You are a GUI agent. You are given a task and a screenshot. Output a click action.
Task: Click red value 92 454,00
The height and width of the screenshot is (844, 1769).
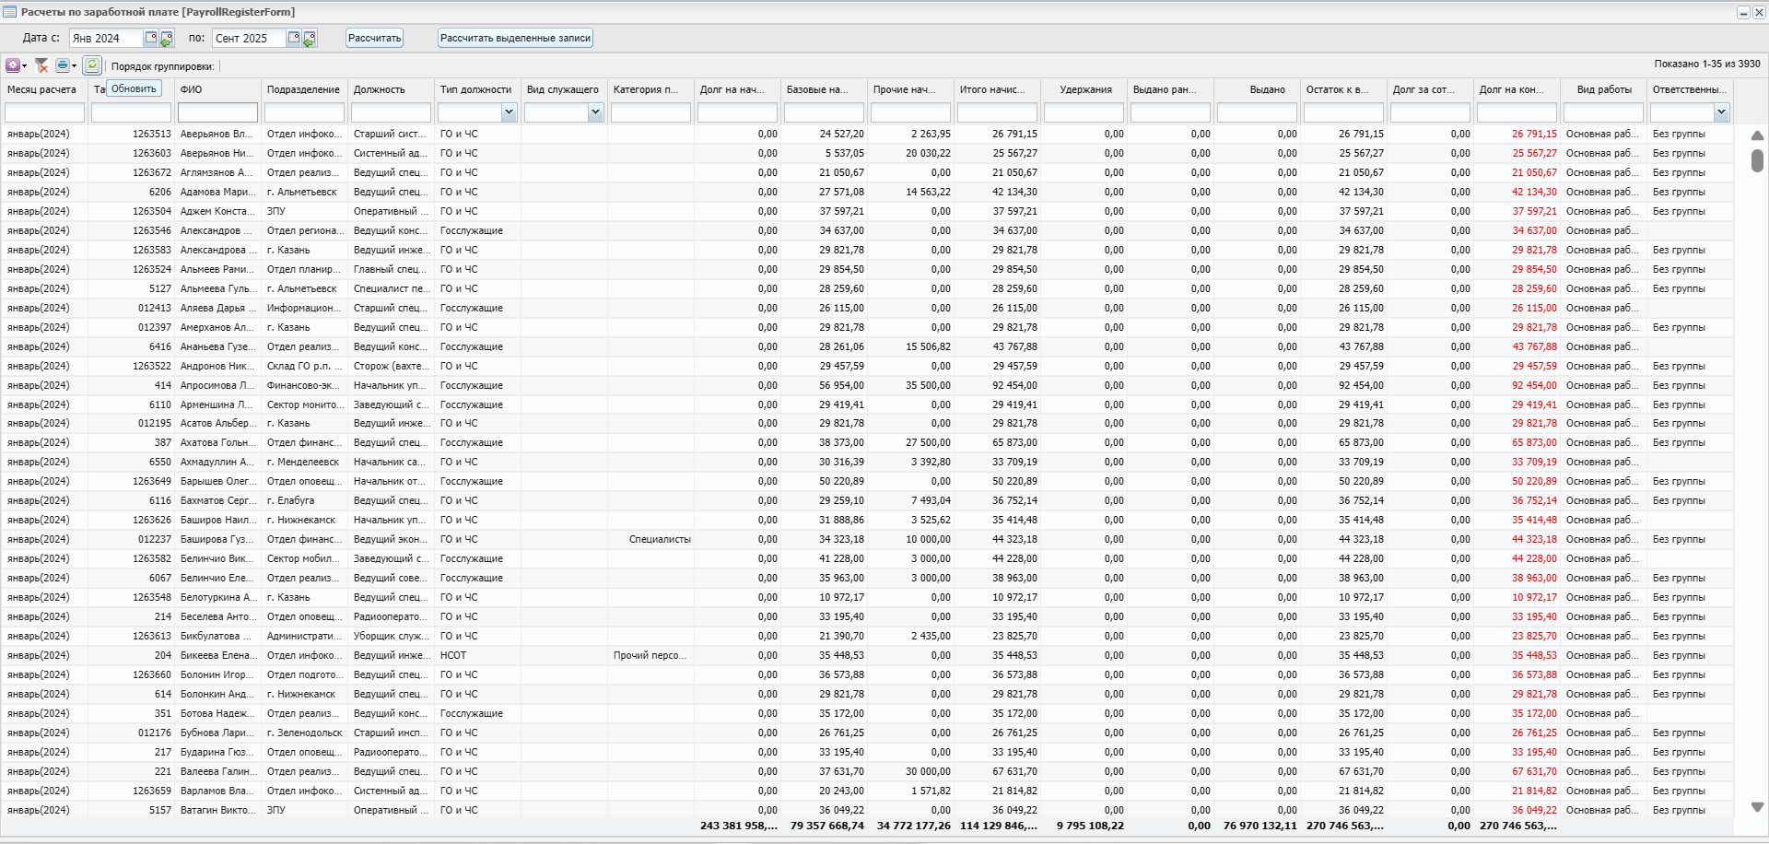[x=1534, y=385]
